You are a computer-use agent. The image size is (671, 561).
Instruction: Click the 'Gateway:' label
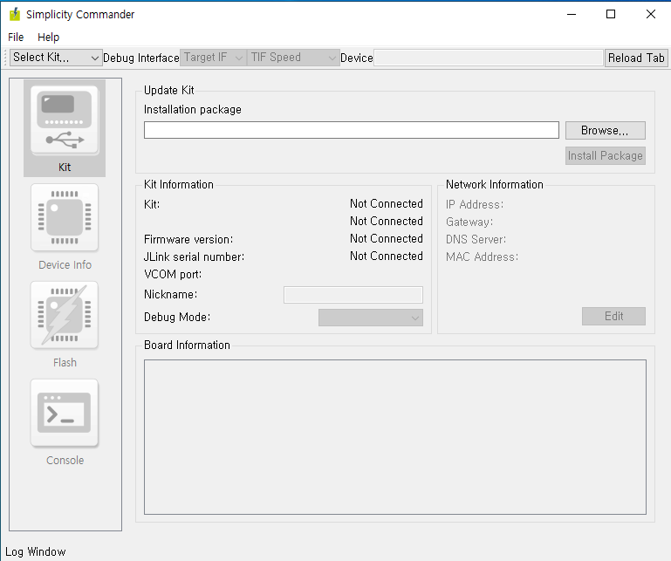[x=469, y=222]
